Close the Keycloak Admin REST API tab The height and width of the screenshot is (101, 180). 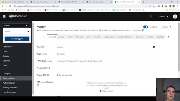pyautogui.click(x=83, y=2)
